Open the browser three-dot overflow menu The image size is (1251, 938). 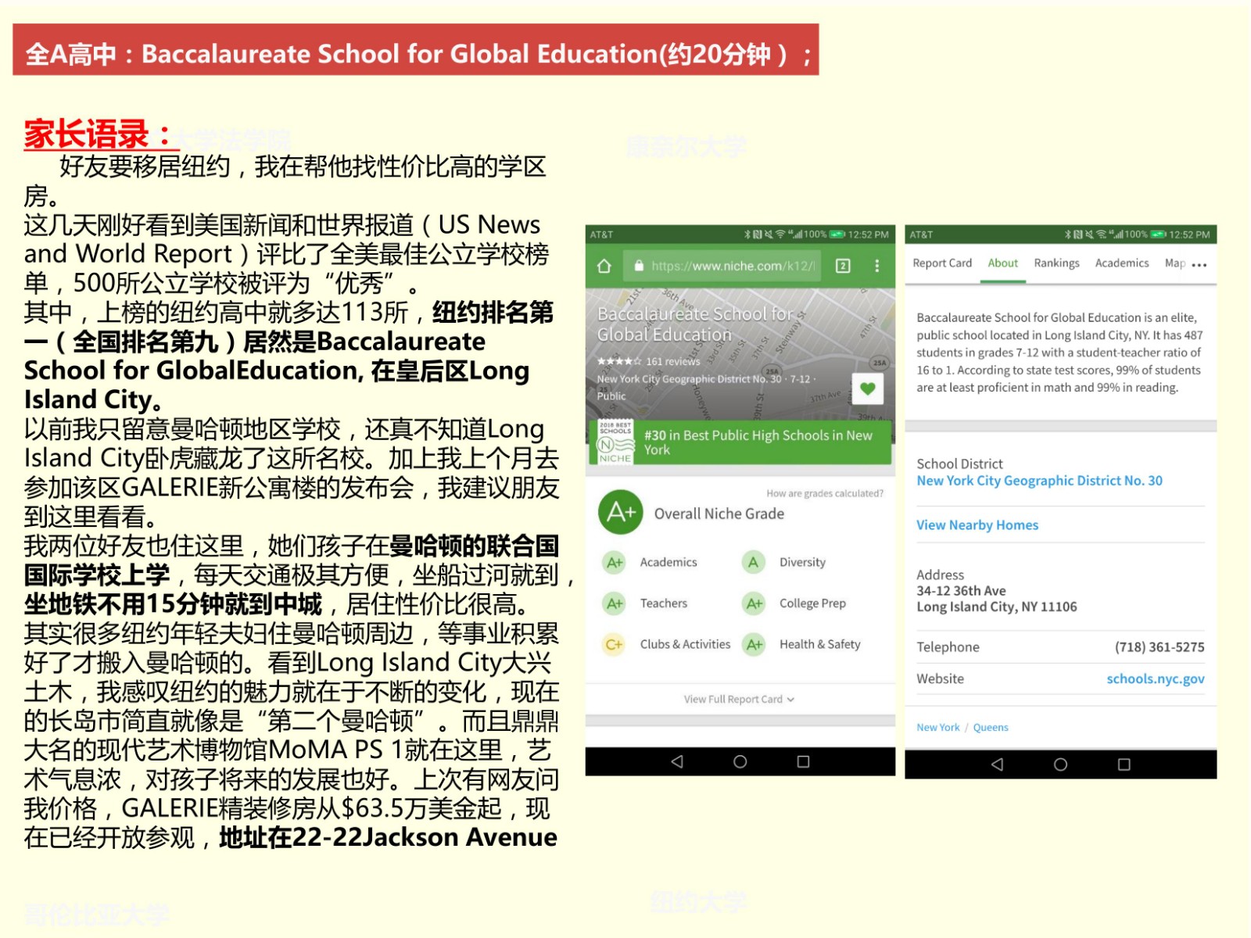(x=877, y=267)
